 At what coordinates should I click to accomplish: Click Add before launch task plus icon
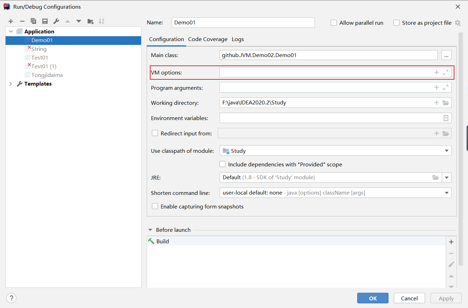click(451, 242)
